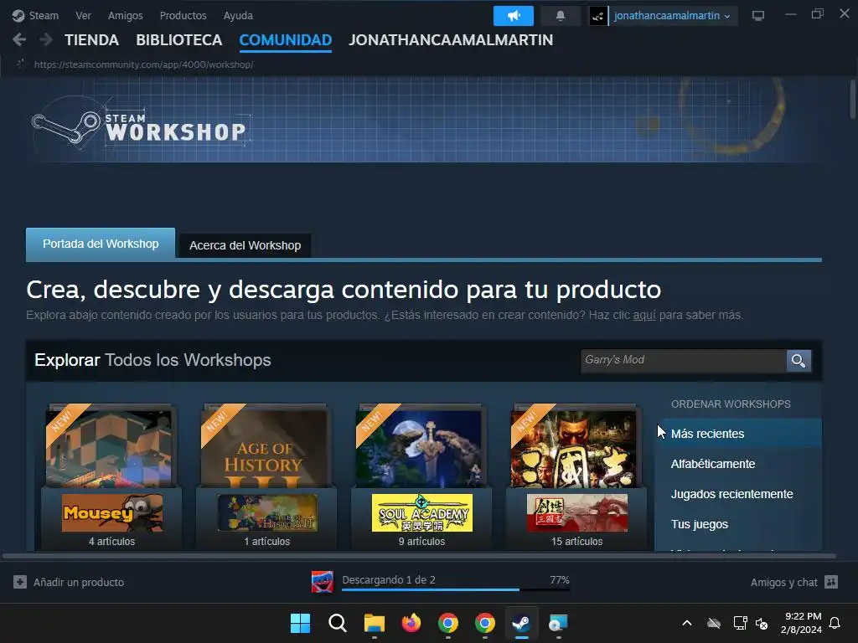
Task: Show hidden tray icons chevron
Action: point(687,623)
